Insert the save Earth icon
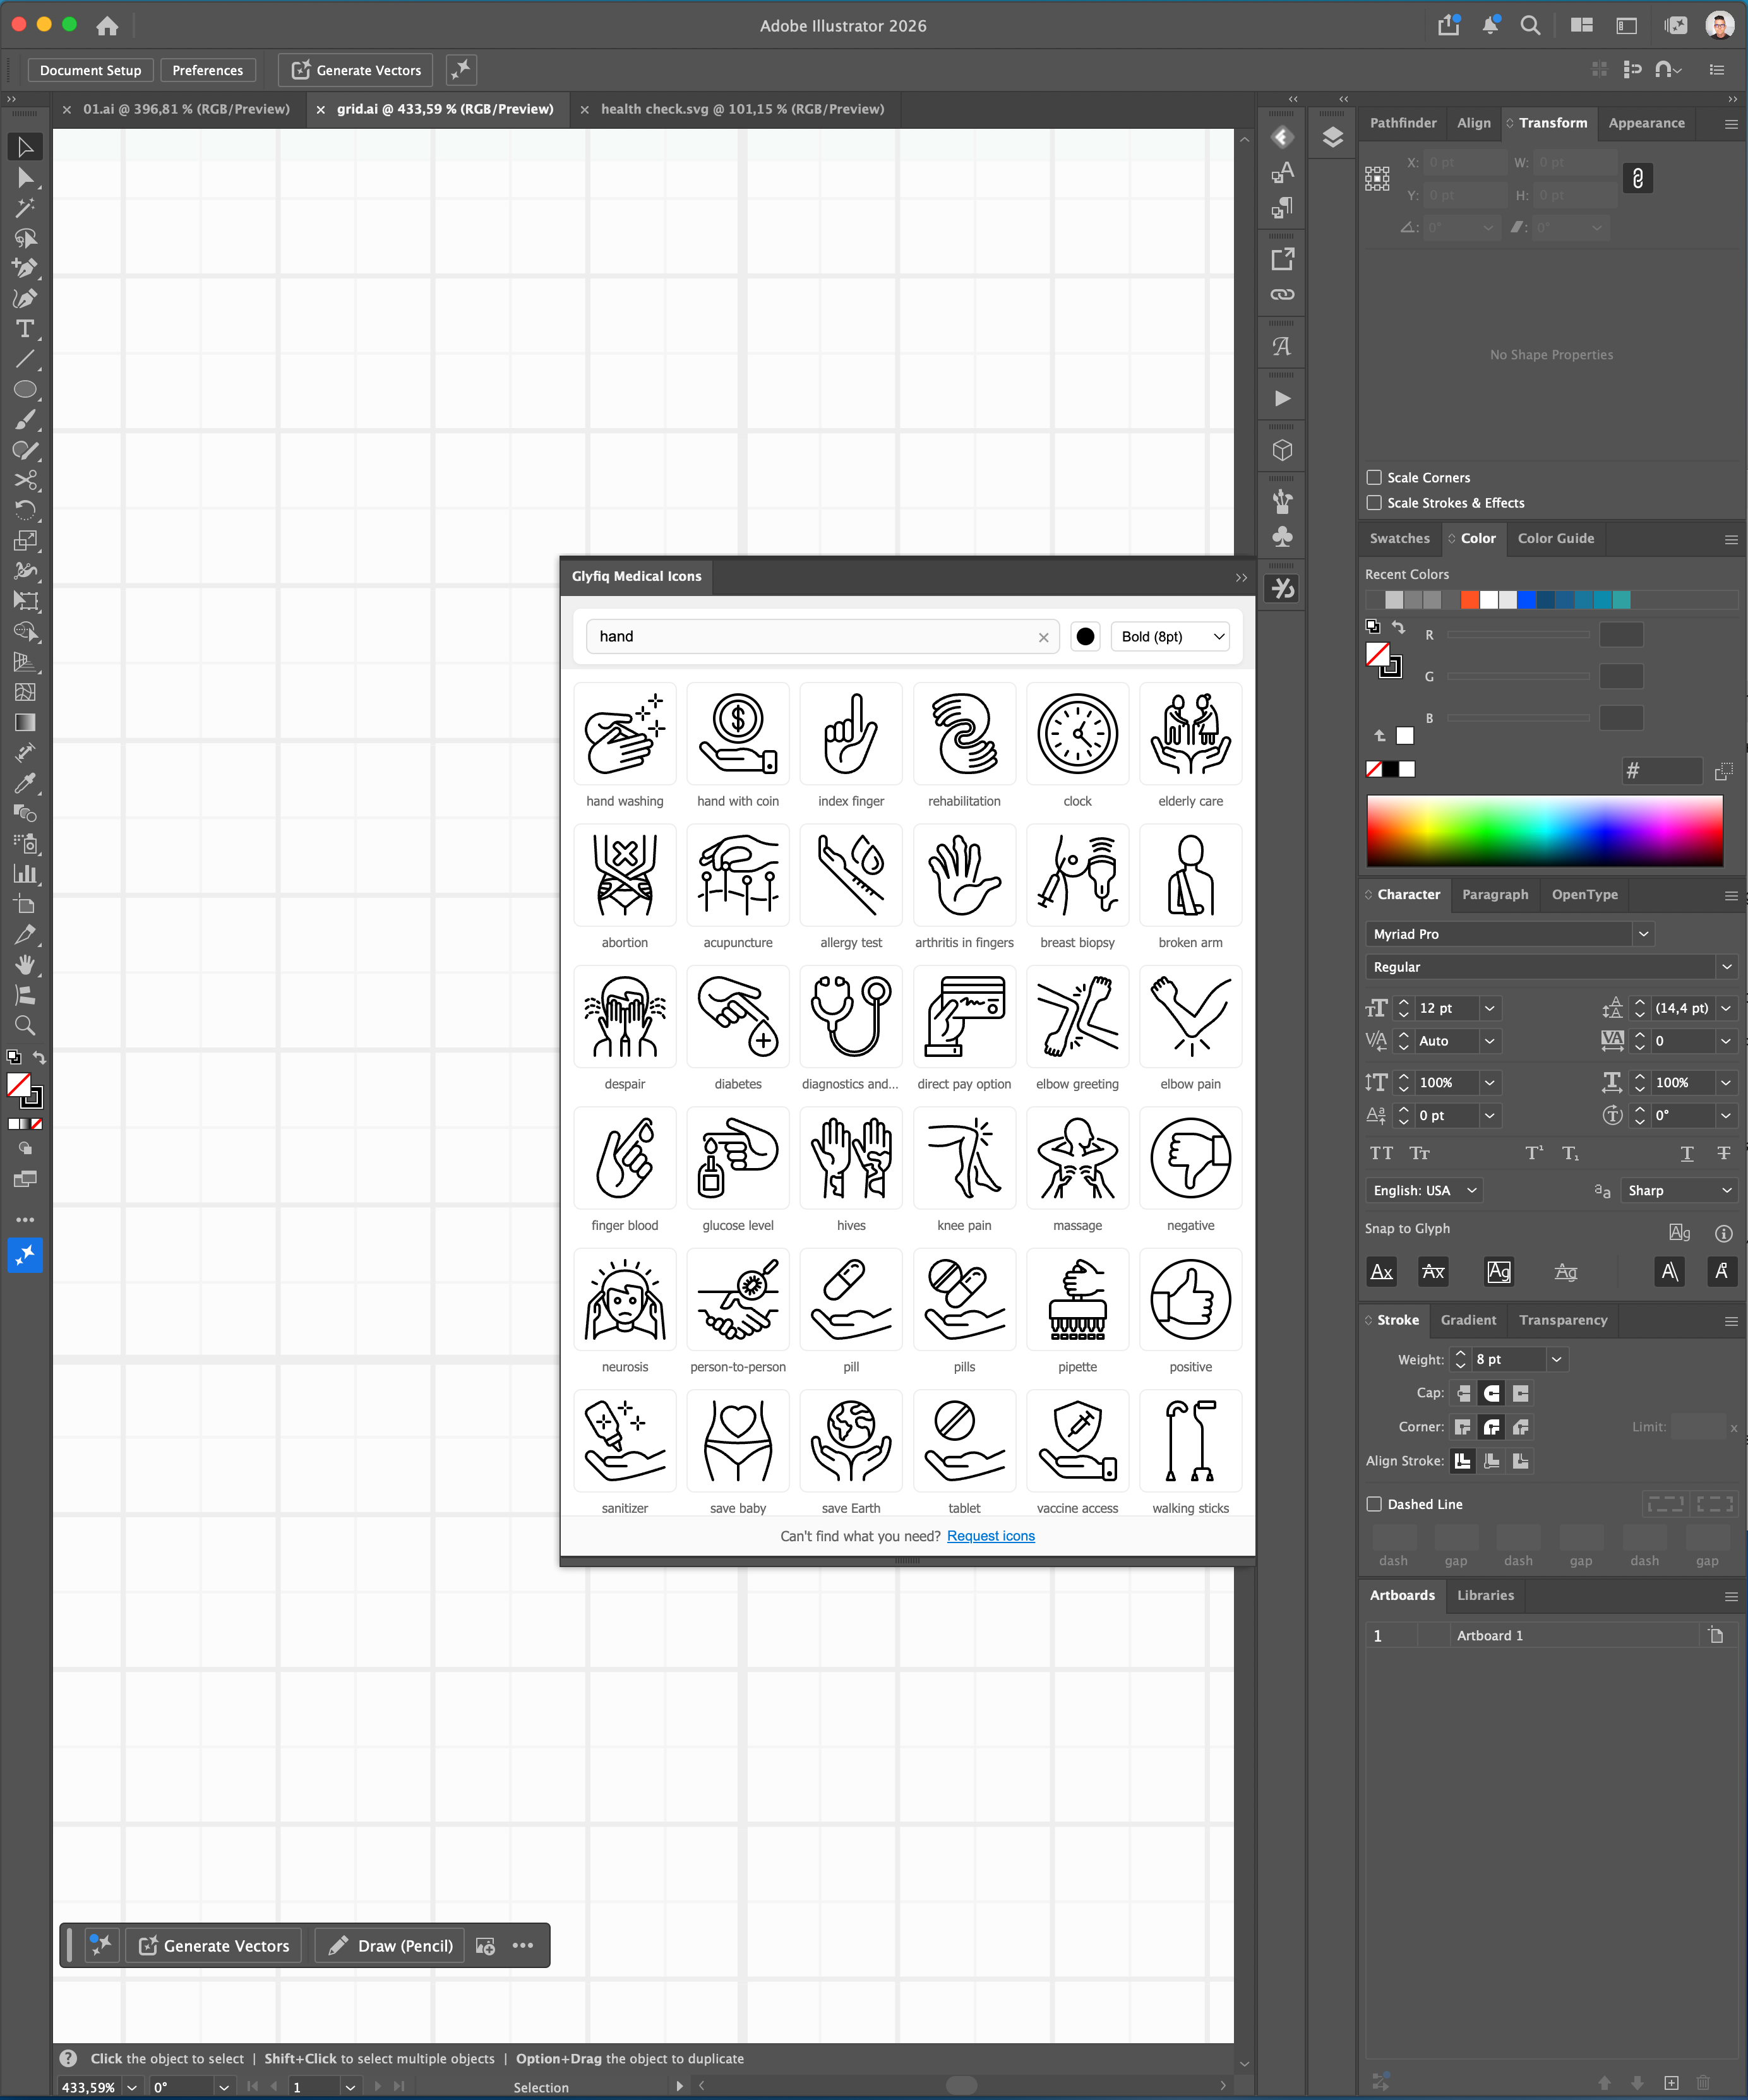Screen dimensions: 1748x2100 click(x=851, y=1441)
